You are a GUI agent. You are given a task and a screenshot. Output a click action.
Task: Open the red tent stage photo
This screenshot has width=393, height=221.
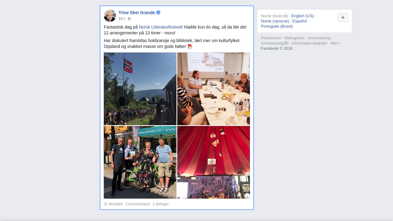coord(214,162)
